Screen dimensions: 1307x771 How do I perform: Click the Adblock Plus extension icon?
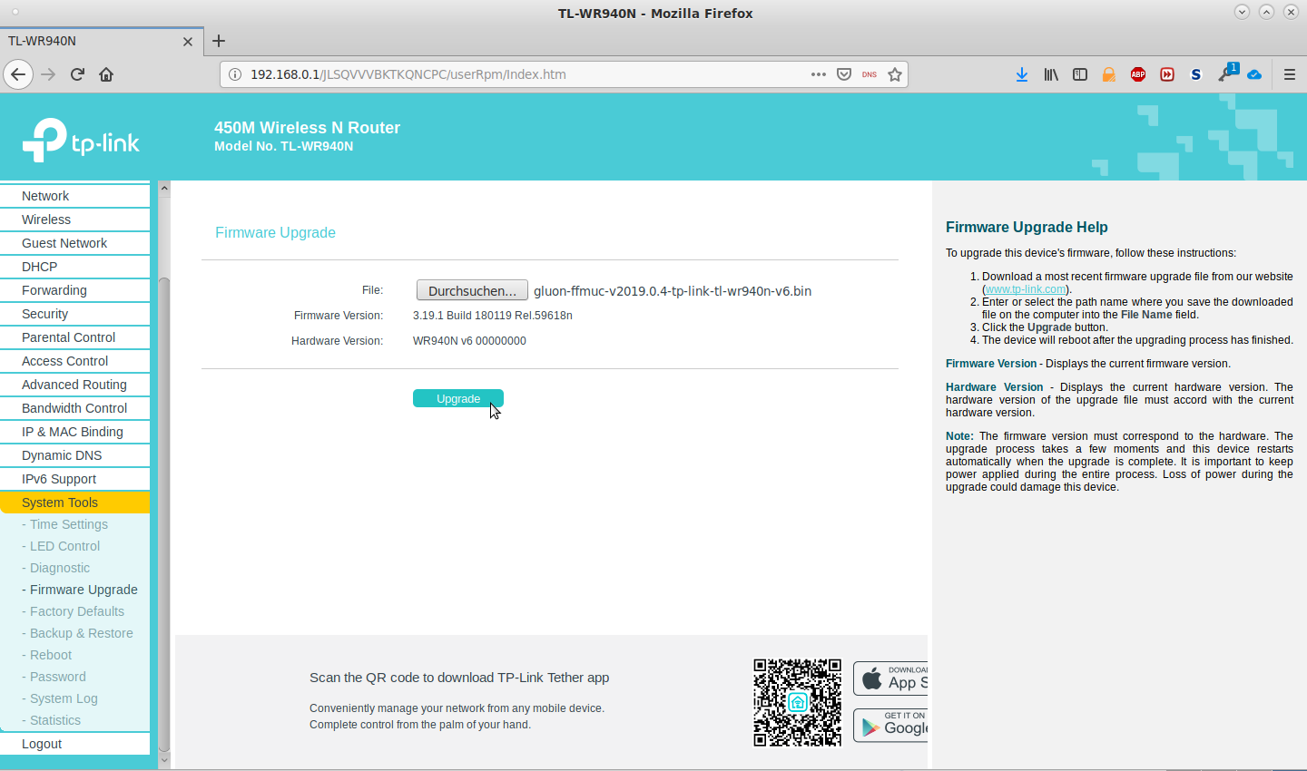(x=1138, y=74)
